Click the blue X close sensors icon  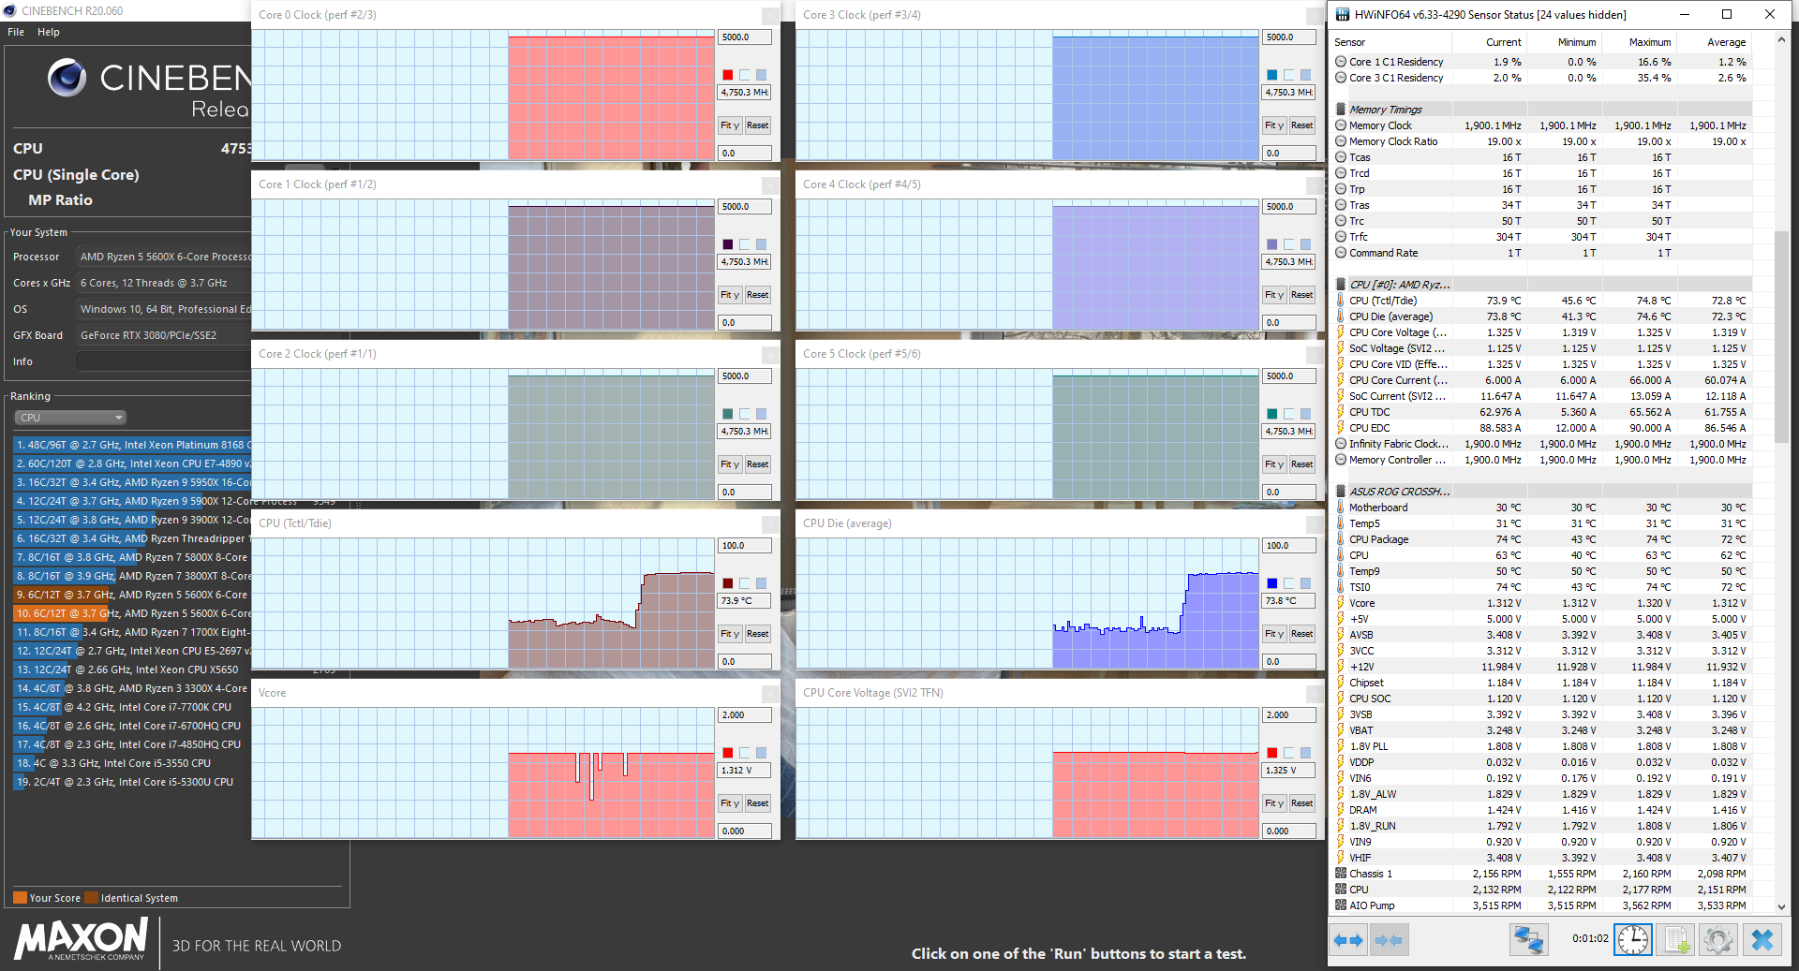pyautogui.click(x=1762, y=940)
